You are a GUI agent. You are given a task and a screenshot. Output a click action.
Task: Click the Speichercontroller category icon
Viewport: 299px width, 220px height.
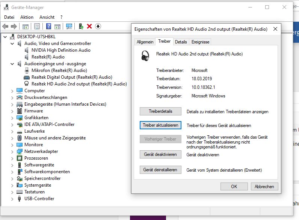click(x=20, y=178)
